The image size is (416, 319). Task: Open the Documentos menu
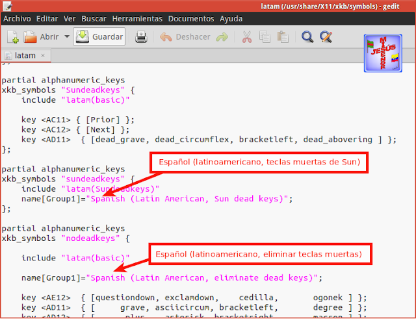[x=191, y=19]
